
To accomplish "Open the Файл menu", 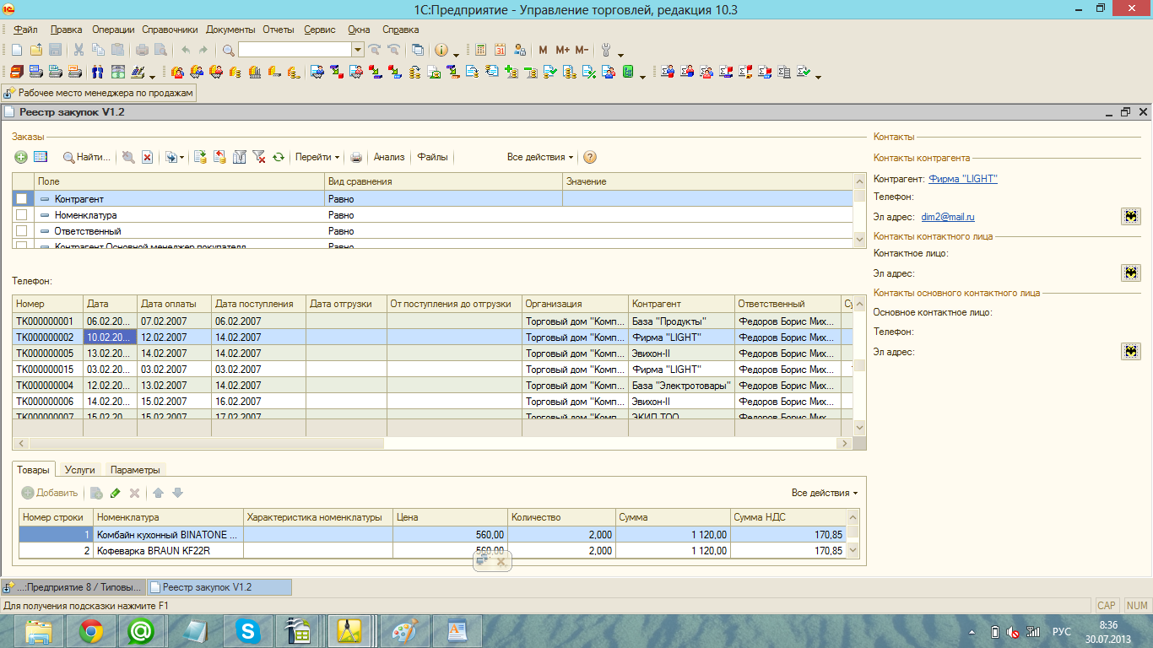I will point(25,30).
